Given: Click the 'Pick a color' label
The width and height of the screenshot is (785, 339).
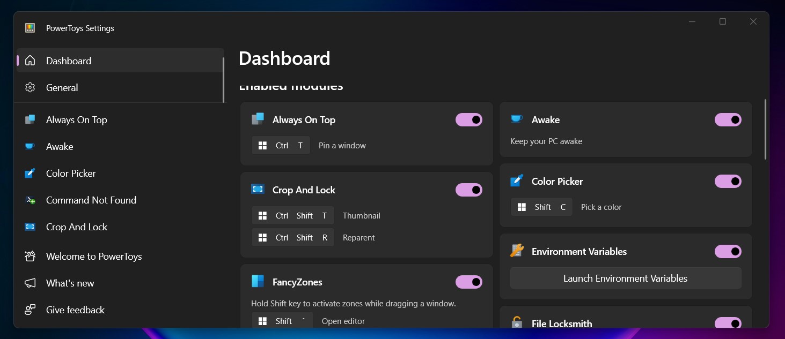Looking at the screenshot, I should tap(601, 207).
